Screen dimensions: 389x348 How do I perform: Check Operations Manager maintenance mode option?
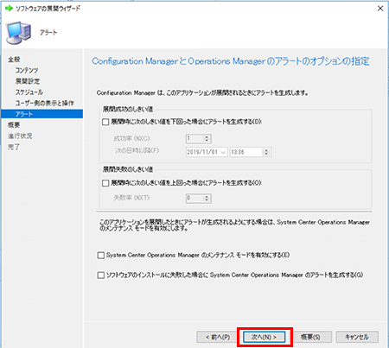[101, 256]
